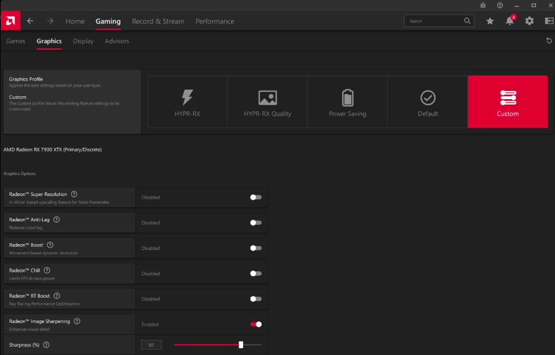The width and height of the screenshot is (555, 355).
Task: Click the Radeon Chill label
Action: coord(24,270)
